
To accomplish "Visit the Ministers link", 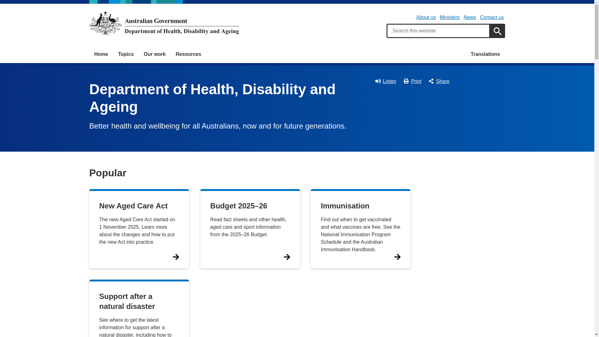I will coord(449,17).
